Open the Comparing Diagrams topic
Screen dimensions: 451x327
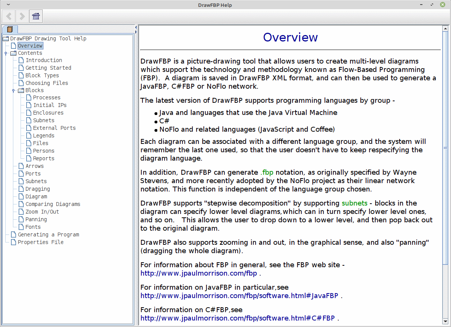(53, 204)
